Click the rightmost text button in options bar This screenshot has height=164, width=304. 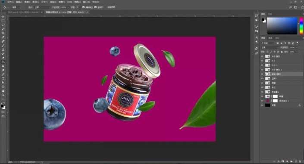point(111,7)
